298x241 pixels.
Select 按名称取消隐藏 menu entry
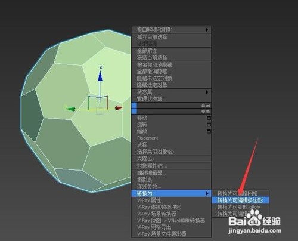171,65
